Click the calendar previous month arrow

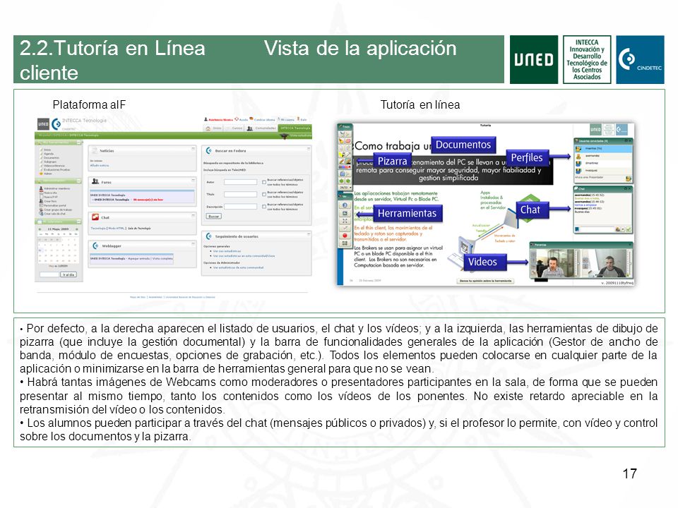pyautogui.click(x=40, y=229)
